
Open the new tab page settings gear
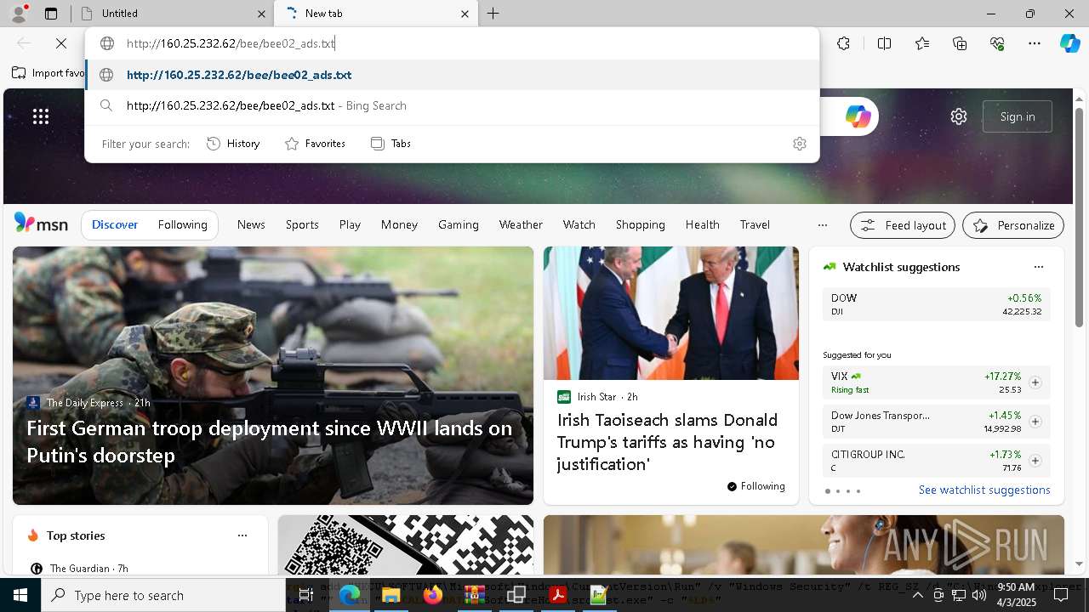959,116
